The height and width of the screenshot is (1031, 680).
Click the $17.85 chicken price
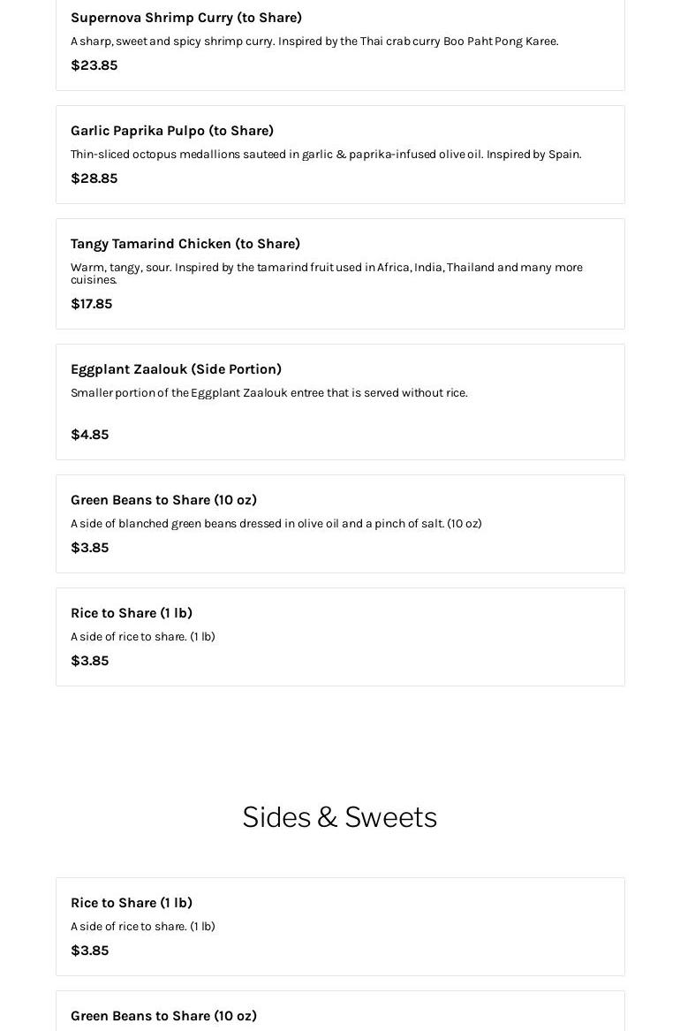tap(91, 304)
